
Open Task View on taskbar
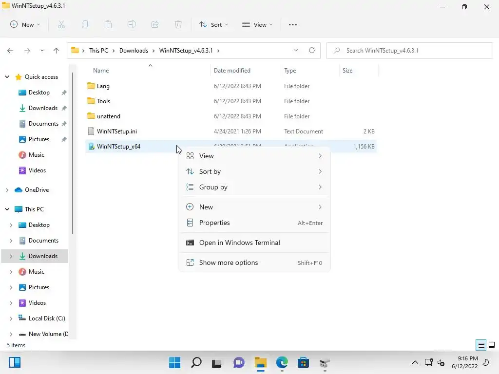point(216,363)
